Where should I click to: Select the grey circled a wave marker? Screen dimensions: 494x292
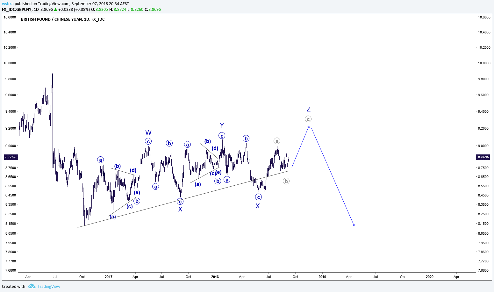tap(277, 141)
